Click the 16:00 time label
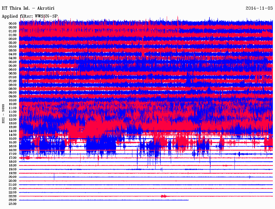The width and height of the screenshot is (275, 209). coord(13,146)
